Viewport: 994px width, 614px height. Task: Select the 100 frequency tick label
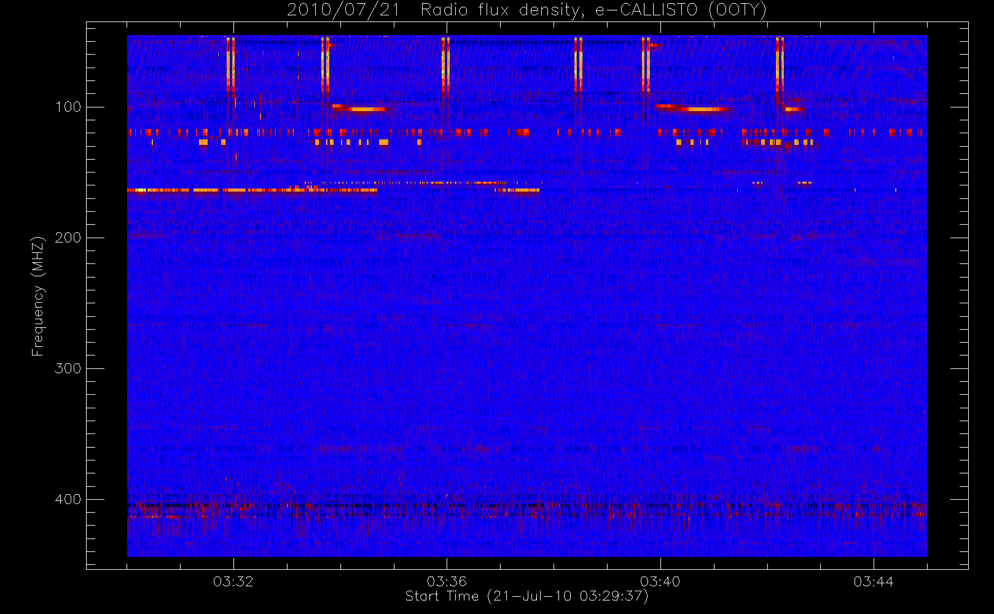[x=68, y=107]
